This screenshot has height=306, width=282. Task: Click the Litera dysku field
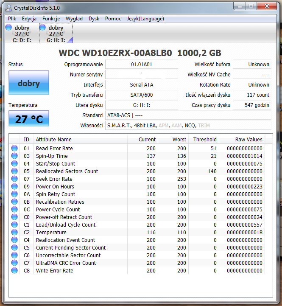coord(142,105)
